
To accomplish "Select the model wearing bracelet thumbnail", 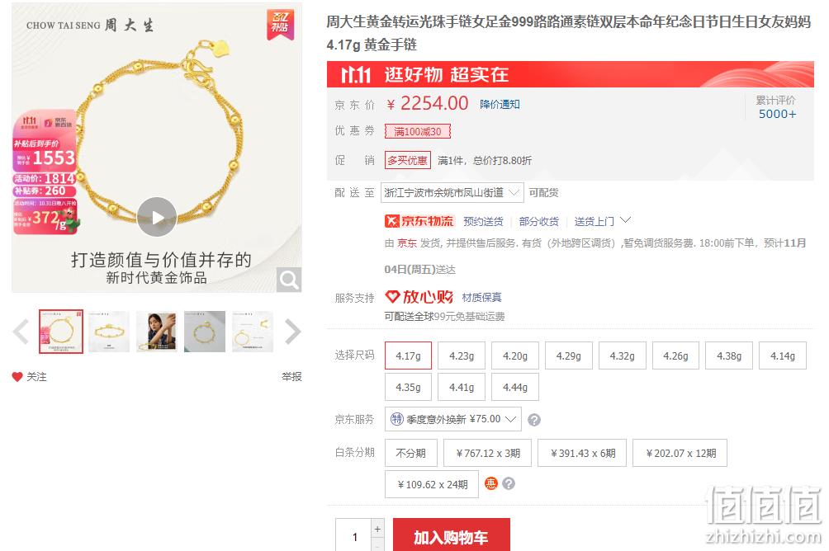I will (x=157, y=332).
